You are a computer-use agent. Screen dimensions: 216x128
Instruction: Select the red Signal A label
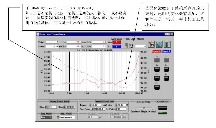click(x=156, y=51)
